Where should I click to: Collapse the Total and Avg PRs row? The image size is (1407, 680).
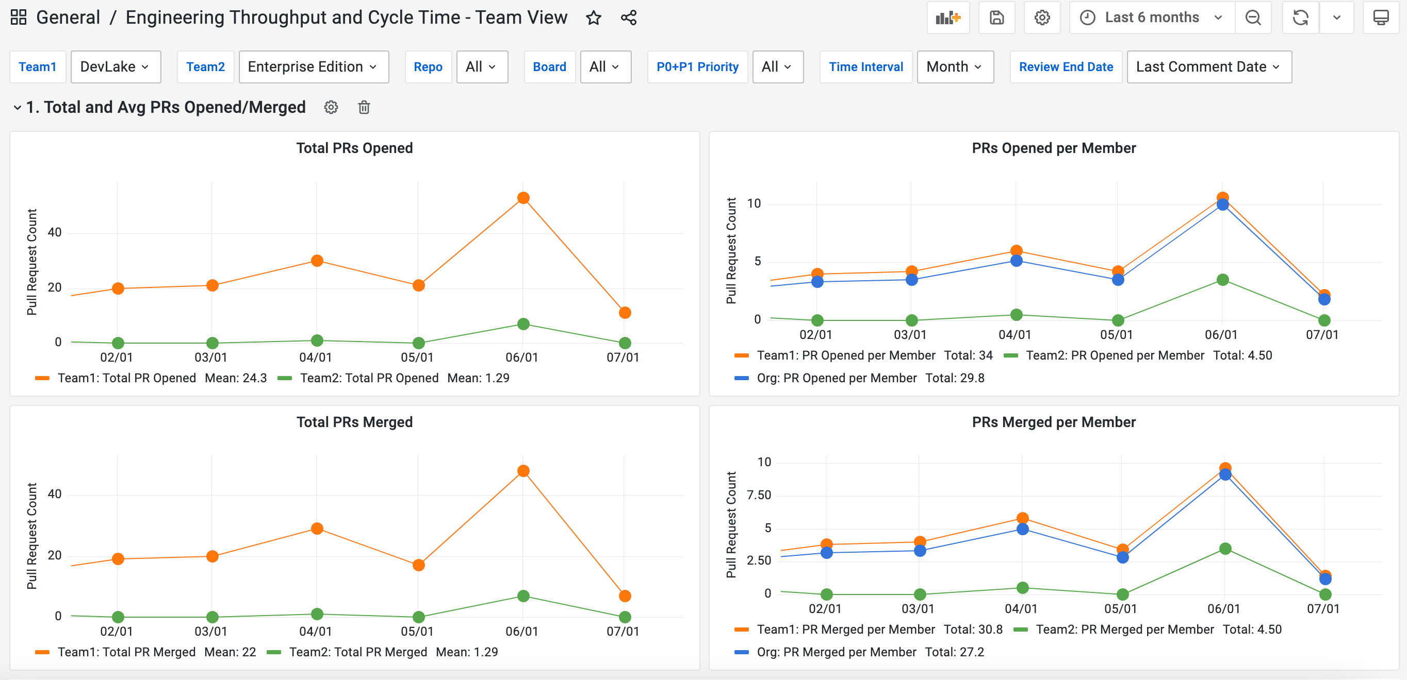coord(18,108)
